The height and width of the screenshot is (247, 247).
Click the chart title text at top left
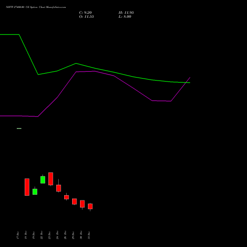36,7
